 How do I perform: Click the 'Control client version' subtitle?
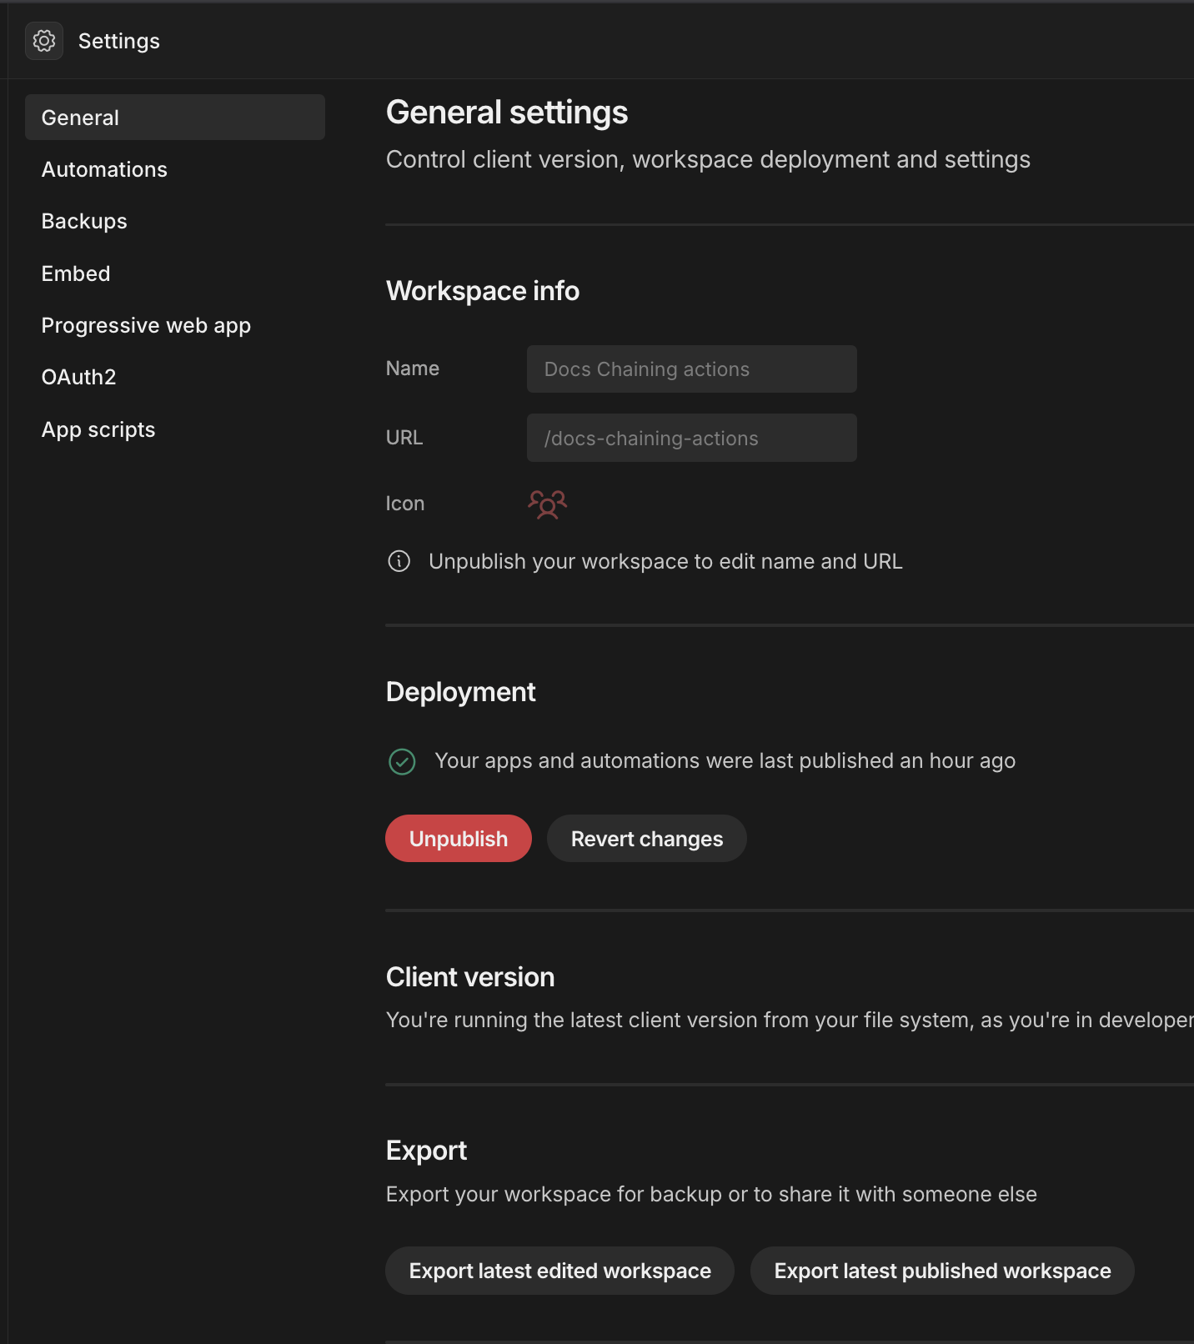[708, 159]
